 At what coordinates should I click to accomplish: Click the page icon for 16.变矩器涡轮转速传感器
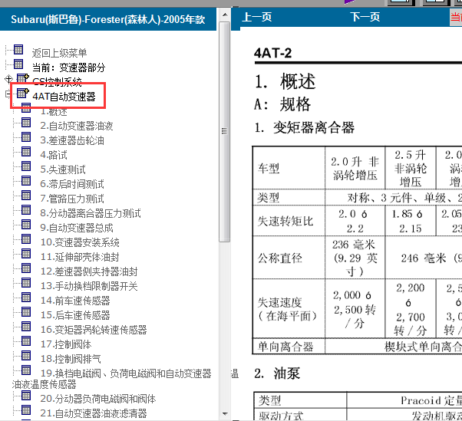(x=26, y=326)
